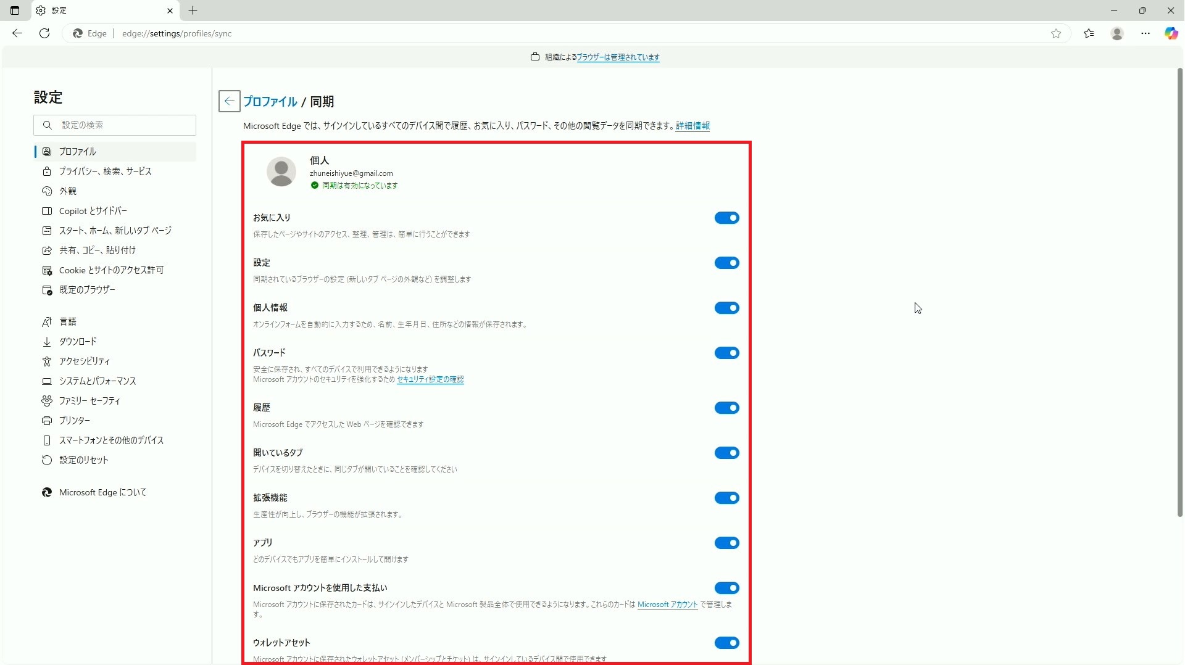The width and height of the screenshot is (1185, 665).
Task: Click the star icon to bookmark the page
Action: (1056, 33)
